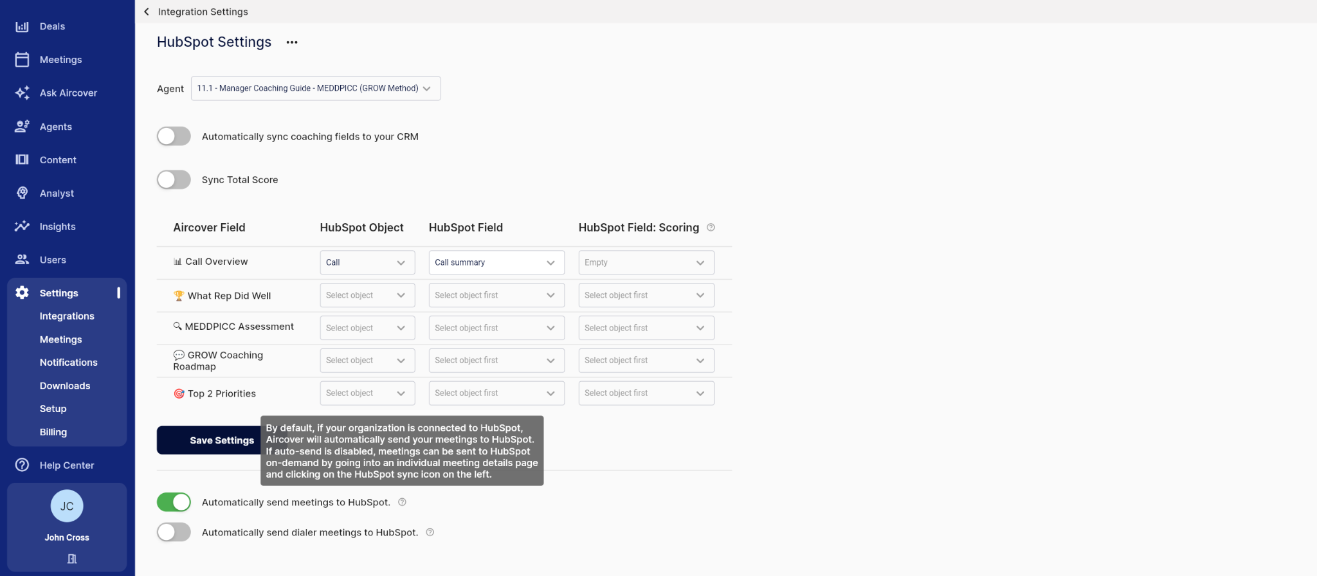
Task: Go to Integrations settings submenu
Action: [x=67, y=316]
